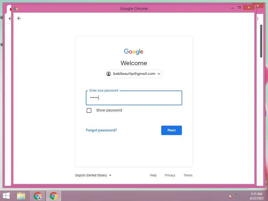Click the Forgot password? link

click(x=101, y=130)
